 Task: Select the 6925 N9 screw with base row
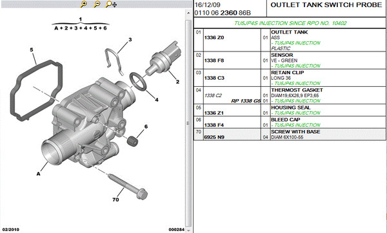(x=290, y=135)
